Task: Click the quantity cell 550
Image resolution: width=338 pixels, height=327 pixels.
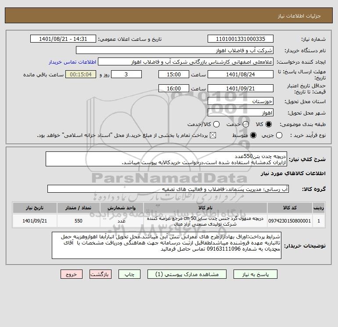Action: 78,221
